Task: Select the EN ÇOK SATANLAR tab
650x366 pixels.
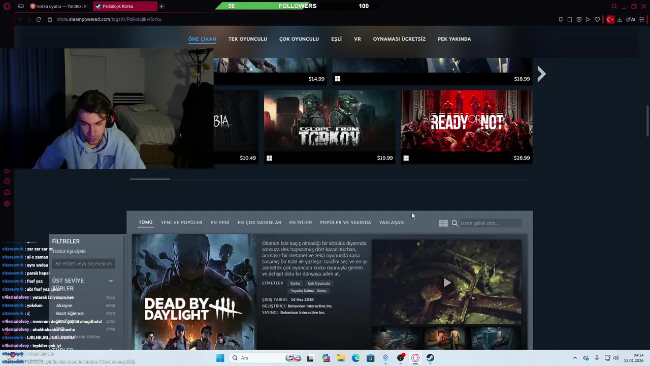Action: click(x=259, y=223)
